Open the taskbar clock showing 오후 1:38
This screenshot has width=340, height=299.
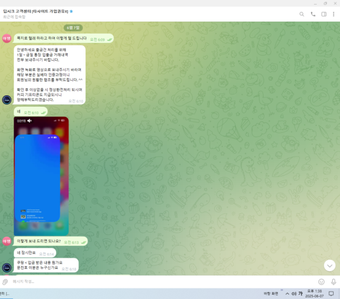pos(314,293)
